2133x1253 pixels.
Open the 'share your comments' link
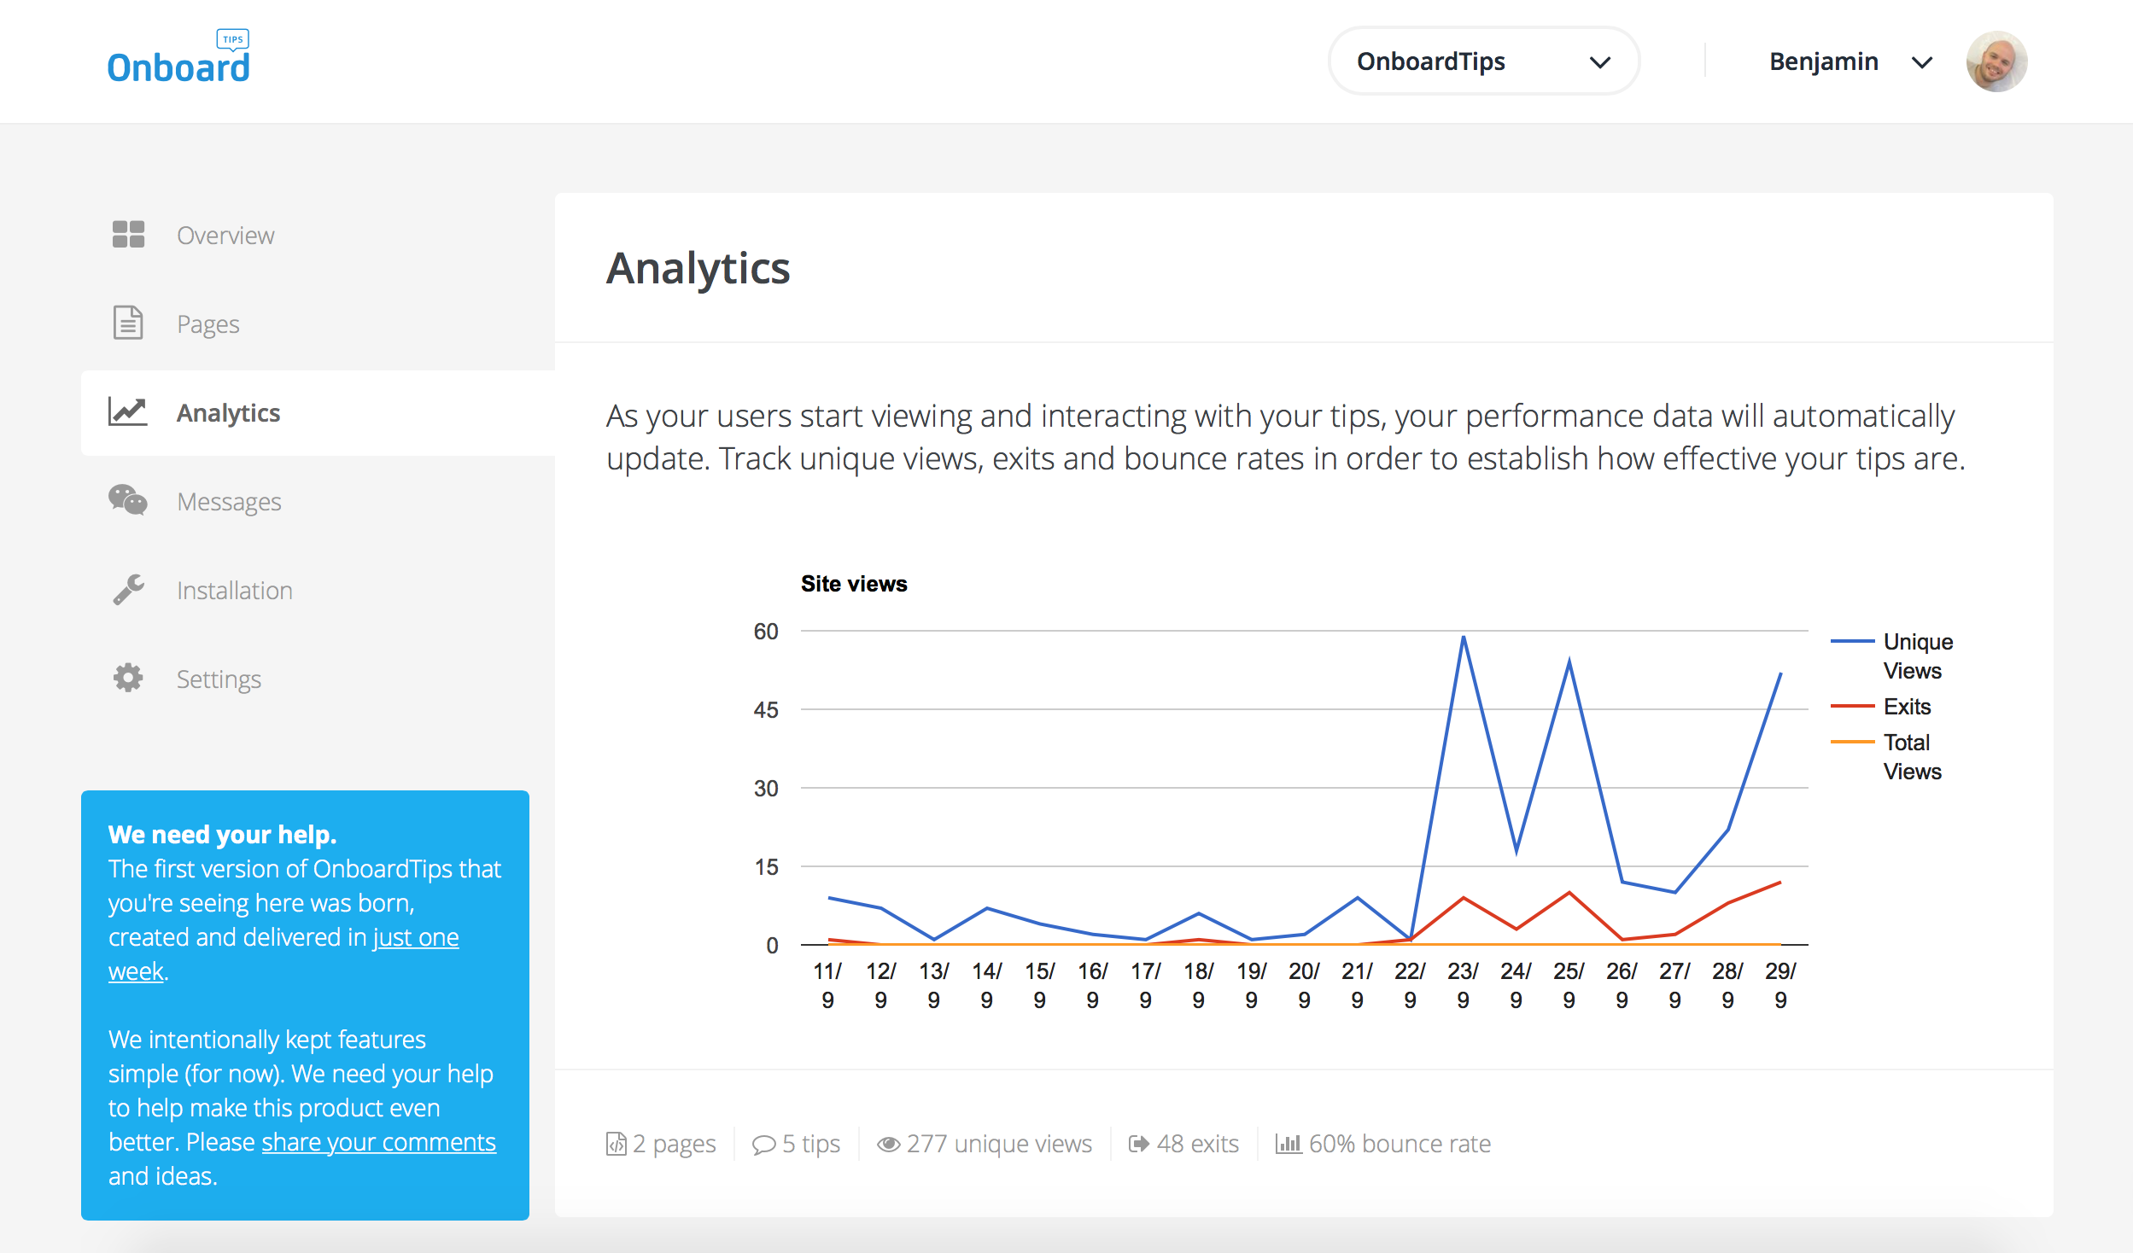pos(378,1142)
